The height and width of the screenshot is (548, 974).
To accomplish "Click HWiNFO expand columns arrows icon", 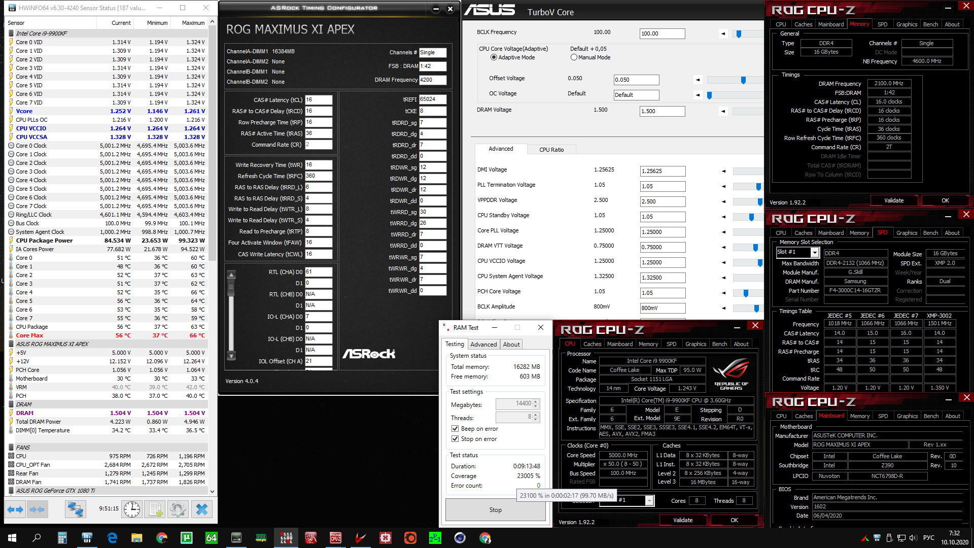I will 15,509.
